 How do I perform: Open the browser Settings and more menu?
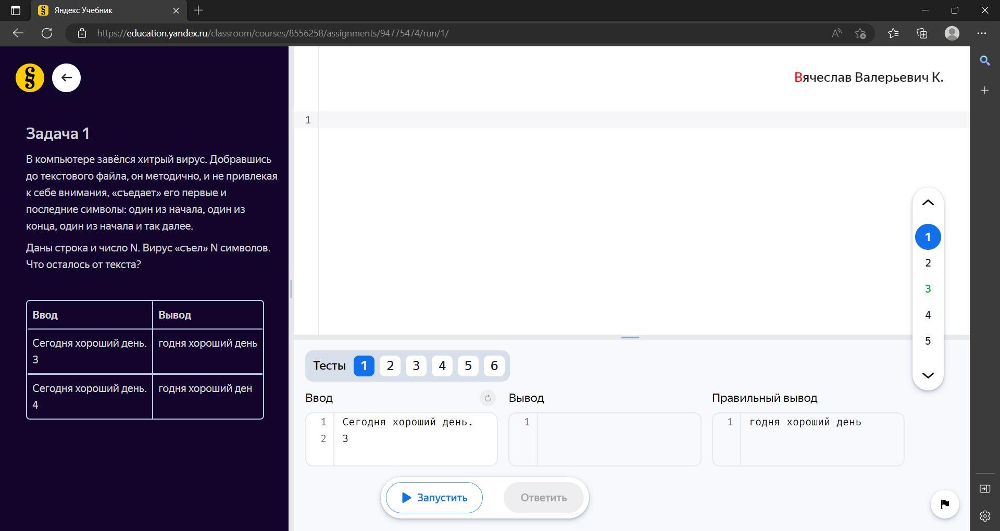click(982, 33)
